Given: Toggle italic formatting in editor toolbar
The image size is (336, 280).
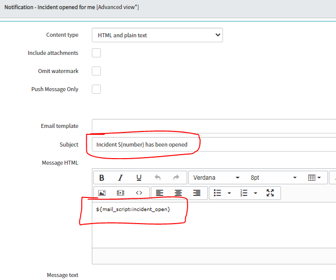Looking at the screenshot, I should pyautogui.click(x=121, y=178).
